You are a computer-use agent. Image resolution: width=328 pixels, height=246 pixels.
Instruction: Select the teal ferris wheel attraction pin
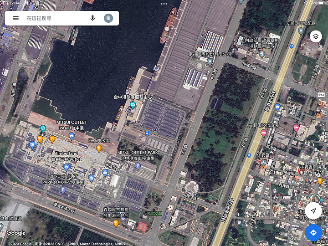(x=43, y=128)
